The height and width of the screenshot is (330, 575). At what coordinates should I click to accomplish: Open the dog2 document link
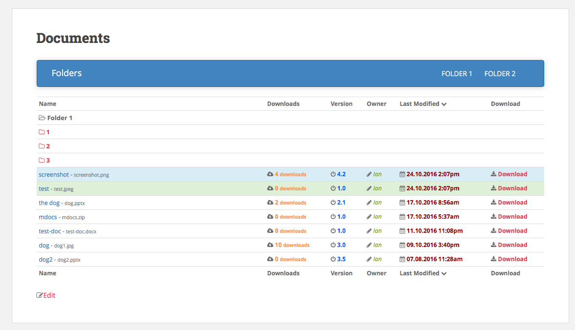[x=46, y=260]
